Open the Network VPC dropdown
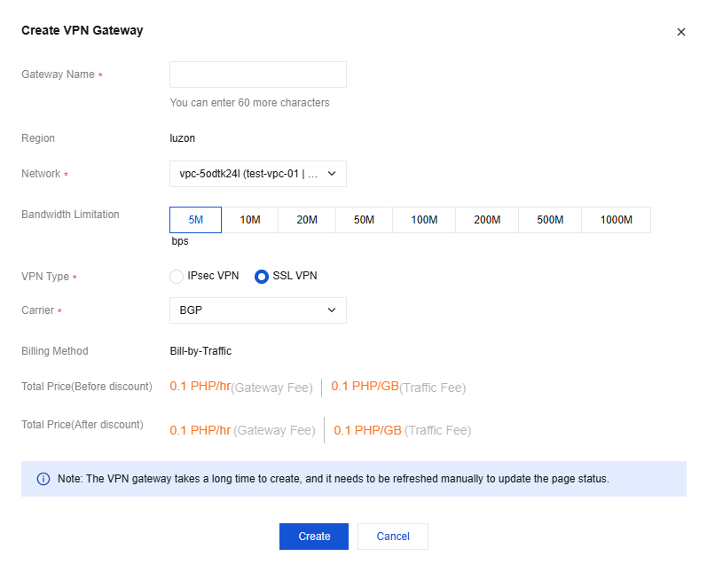707x572 pixels. [x=258, y=174]
